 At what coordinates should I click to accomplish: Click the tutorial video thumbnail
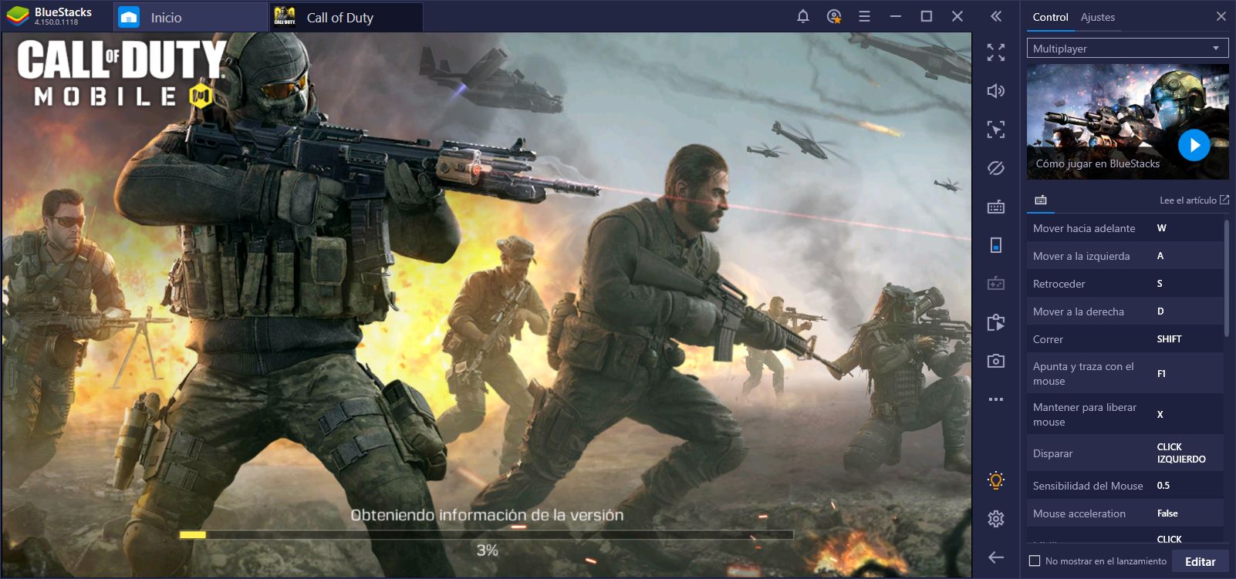1127,122
